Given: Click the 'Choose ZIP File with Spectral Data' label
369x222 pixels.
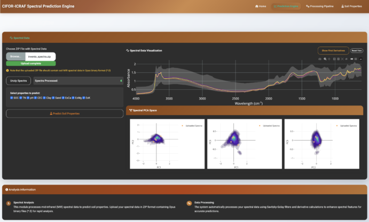Looking at the screenshot, I should click(26, 49).
